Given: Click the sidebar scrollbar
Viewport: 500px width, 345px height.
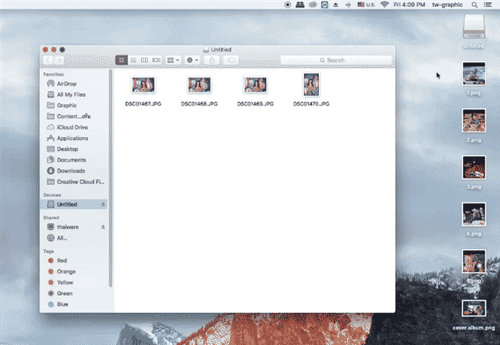Looking at the screenshot, I should pos(110,178).
